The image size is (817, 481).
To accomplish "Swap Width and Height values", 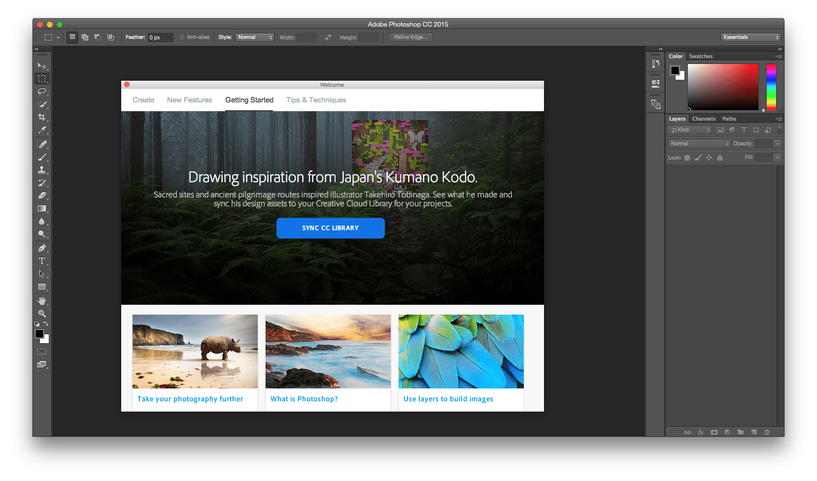I will tap(328, 37).
